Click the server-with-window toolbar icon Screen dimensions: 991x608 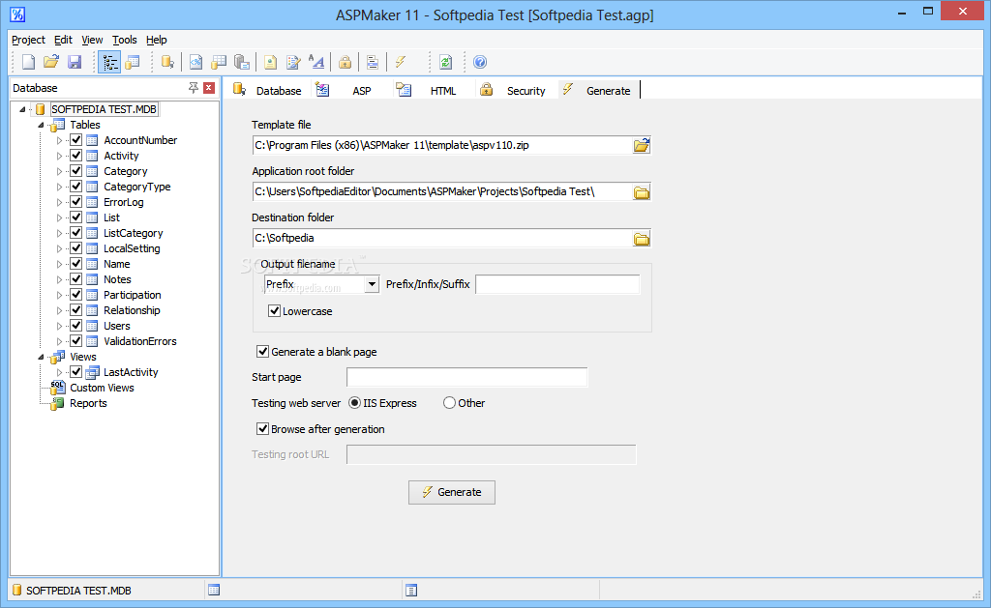click(241, 62)
